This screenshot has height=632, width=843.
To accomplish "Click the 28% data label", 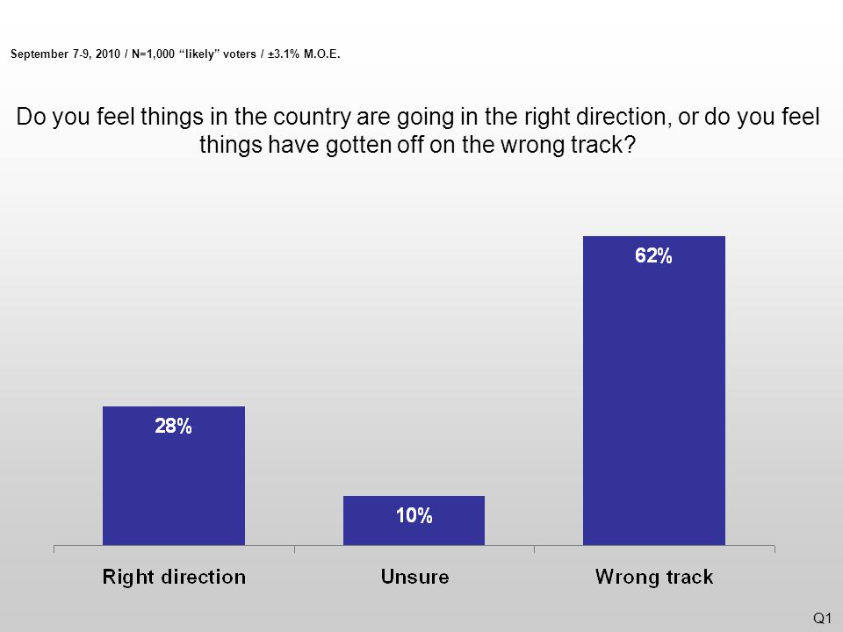I will click(x=173, y=427).
